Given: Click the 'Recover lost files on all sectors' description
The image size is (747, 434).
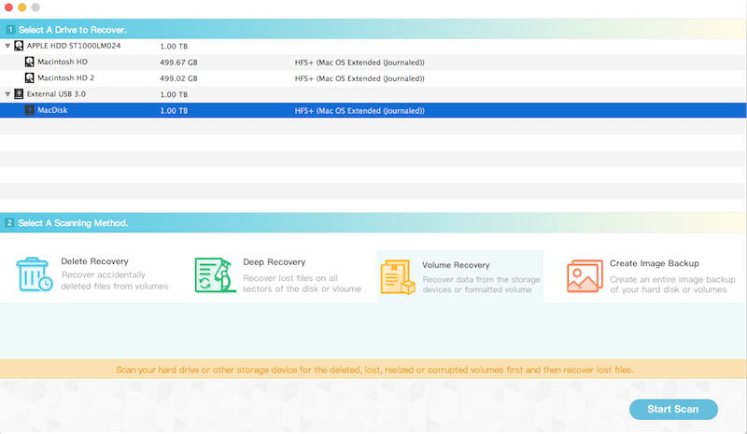Looking at the screenshot, I should pyautogui.click(x=302, y=284).
